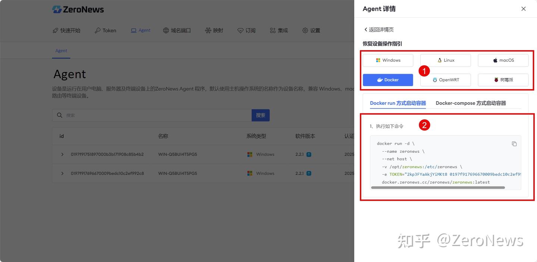Open the Token nav item
537x262 pixels.
[x=106, y=30]
